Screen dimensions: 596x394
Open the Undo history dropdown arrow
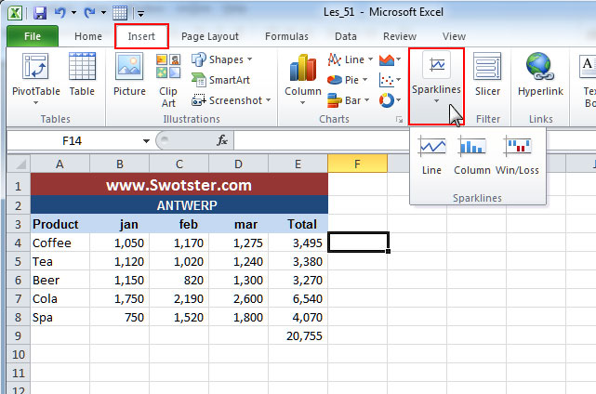point(73,13)
